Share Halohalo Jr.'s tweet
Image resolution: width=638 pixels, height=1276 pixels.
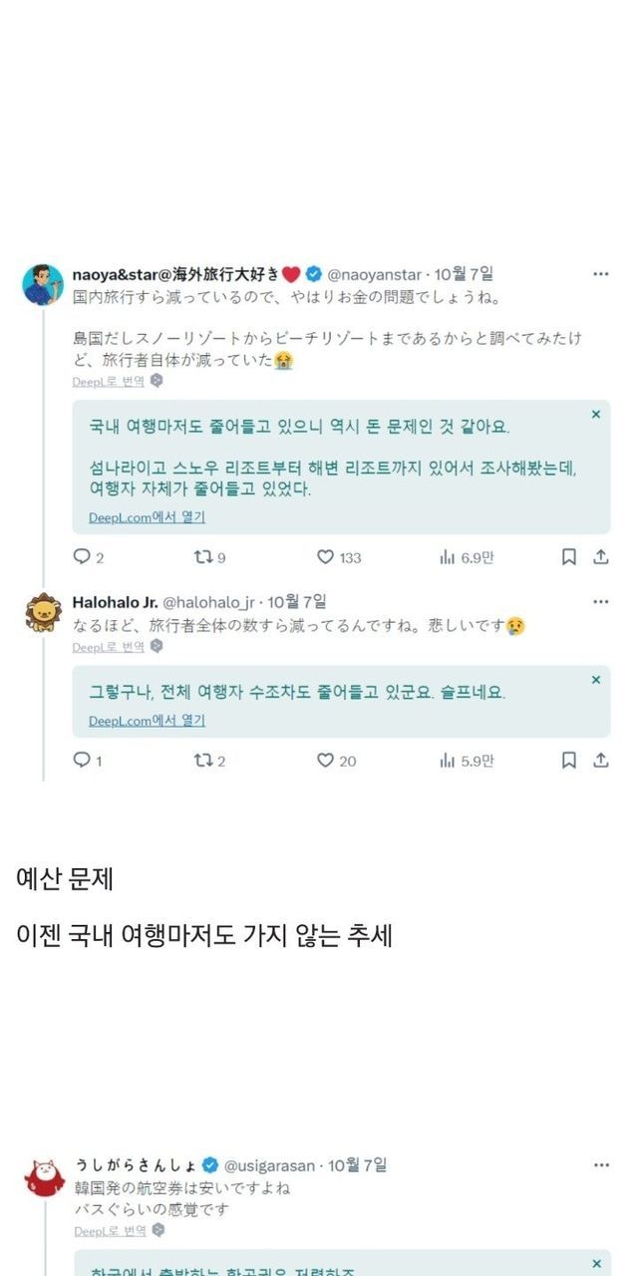601,761
